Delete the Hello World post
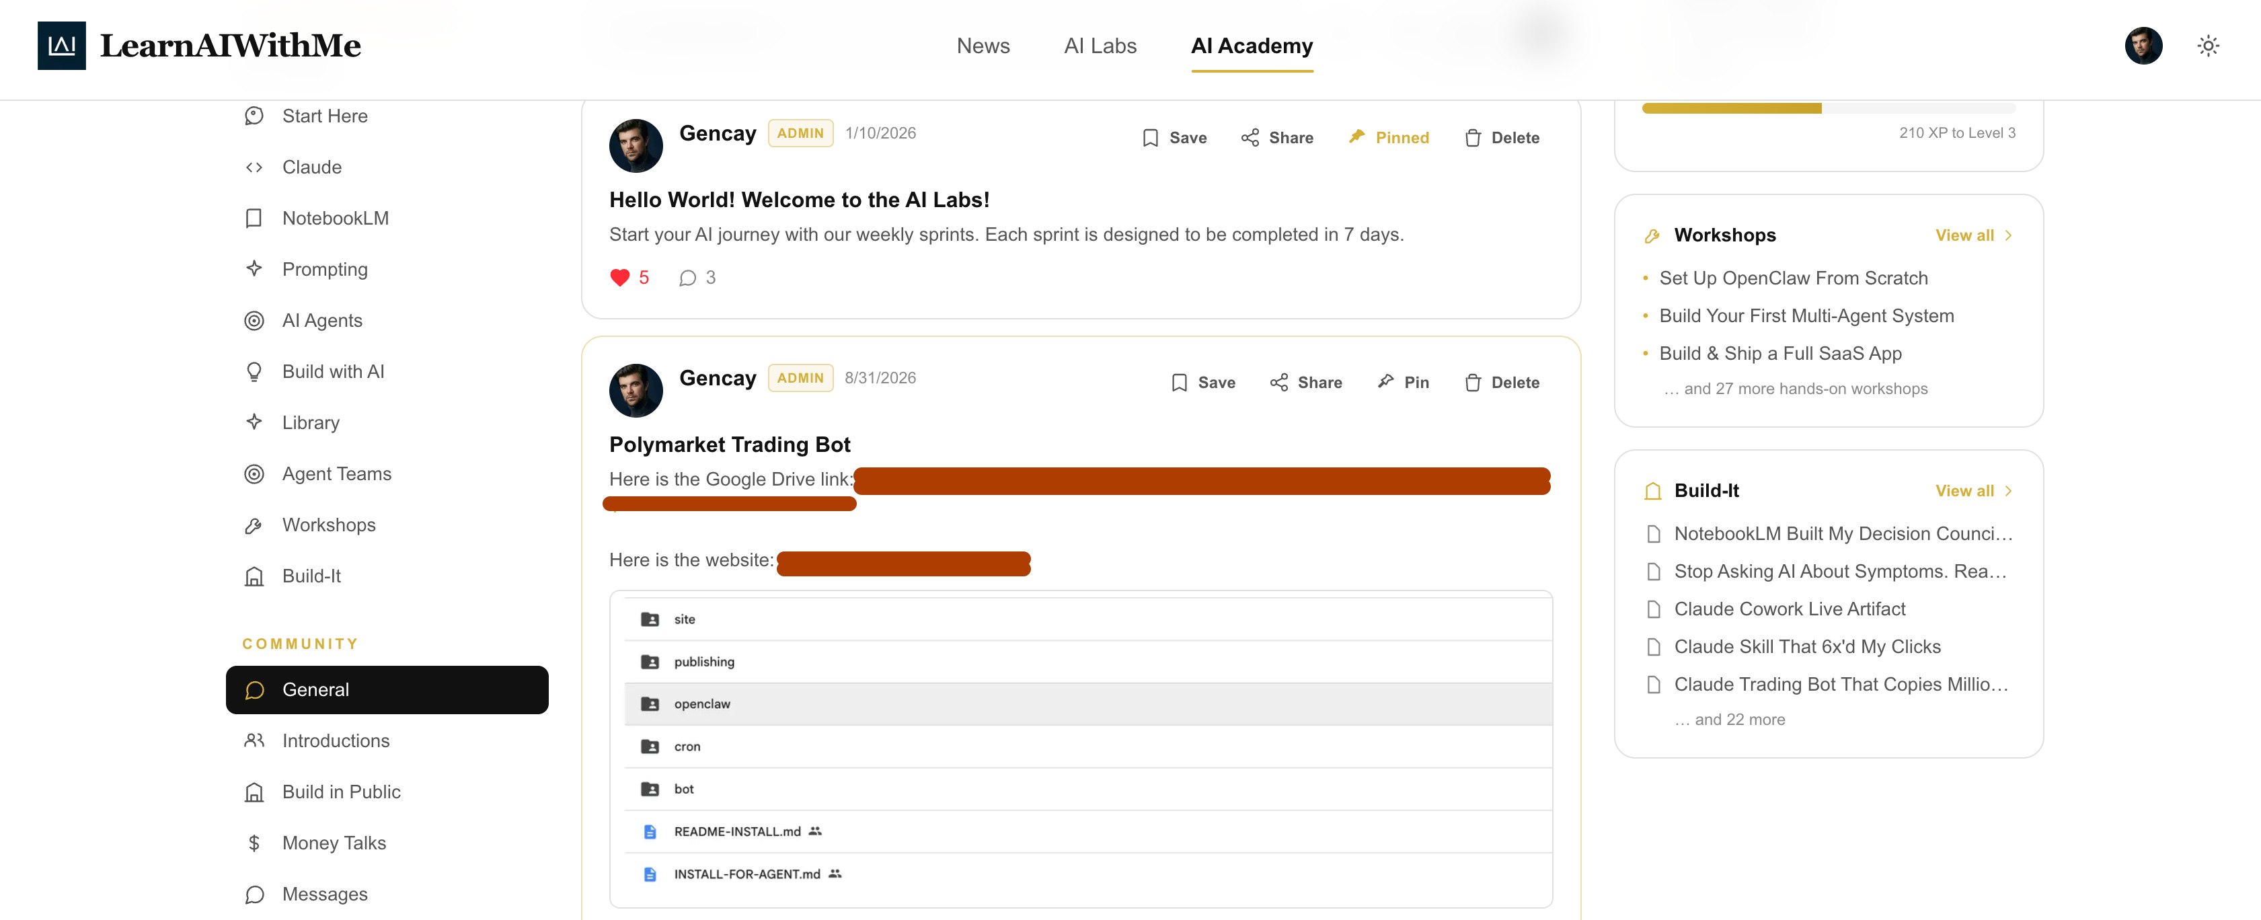 point(1502,138)
